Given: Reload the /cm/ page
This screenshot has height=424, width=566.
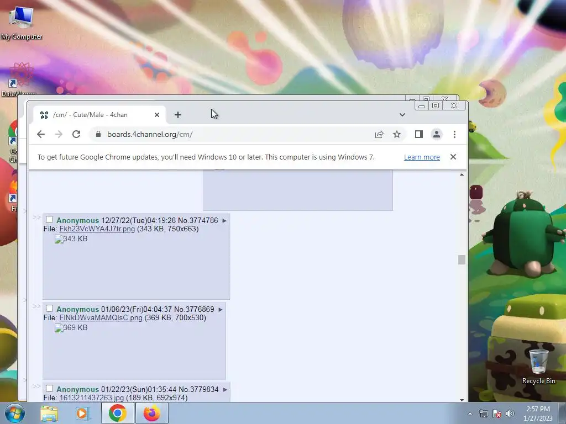Looking at the screenshot, I should pyautogui.click(x=76, y=135).
